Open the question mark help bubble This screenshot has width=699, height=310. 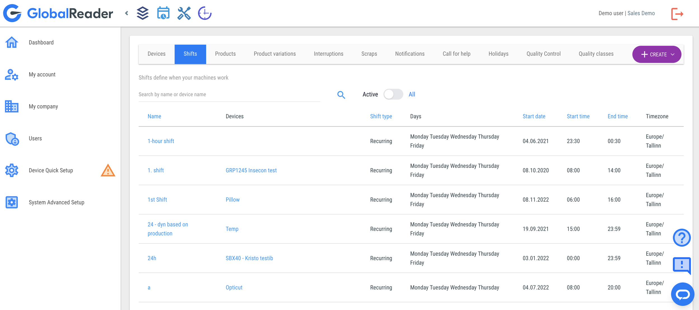(x=681, y=238)
